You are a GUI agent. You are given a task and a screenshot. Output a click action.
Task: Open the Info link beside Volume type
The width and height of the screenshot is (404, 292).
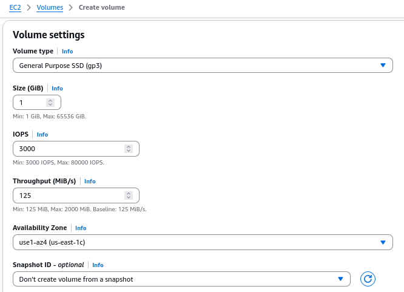coord(67,52)
